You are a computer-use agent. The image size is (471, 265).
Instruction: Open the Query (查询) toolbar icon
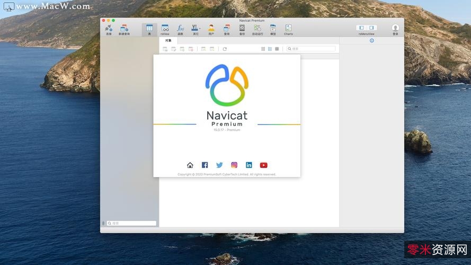227,28
